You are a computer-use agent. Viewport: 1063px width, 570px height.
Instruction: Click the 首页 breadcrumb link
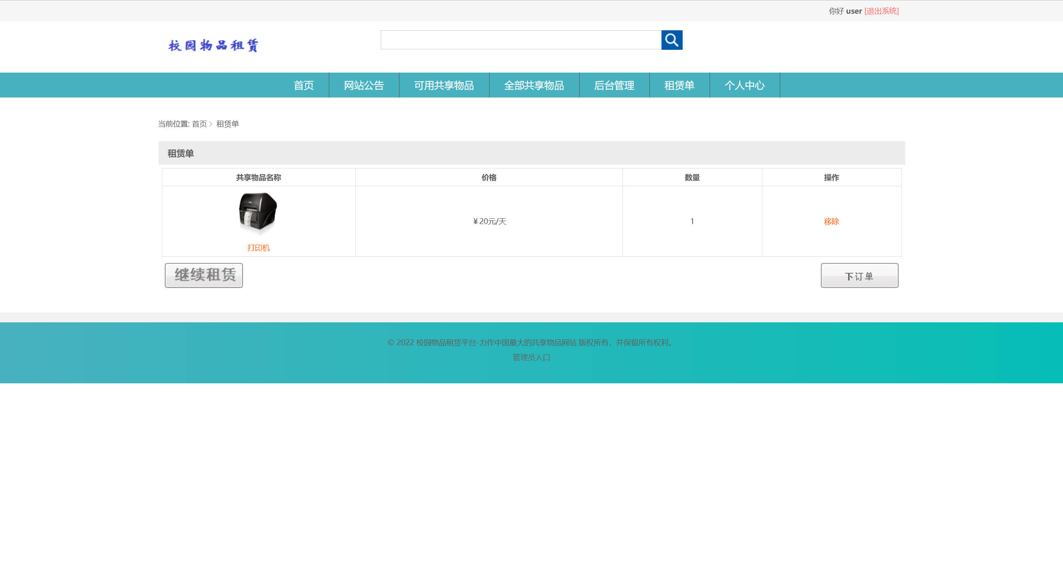pos(199,124)
